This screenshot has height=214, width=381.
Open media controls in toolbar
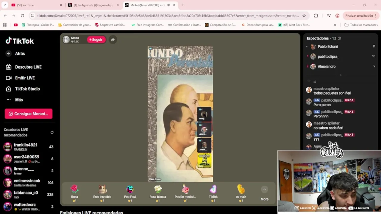click(329, 16)
